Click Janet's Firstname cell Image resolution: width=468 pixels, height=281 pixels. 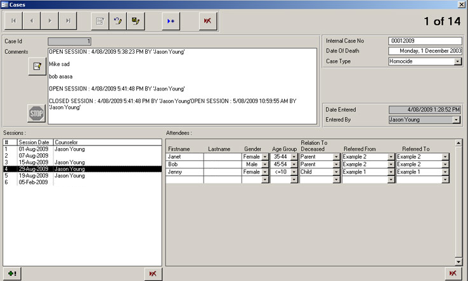click(185, 157)
